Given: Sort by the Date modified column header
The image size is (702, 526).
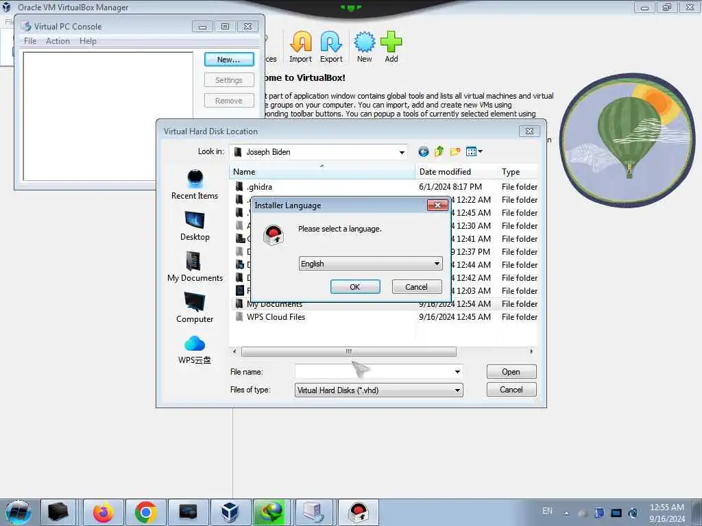Looking at the screenshot, I should click(456, 172).
